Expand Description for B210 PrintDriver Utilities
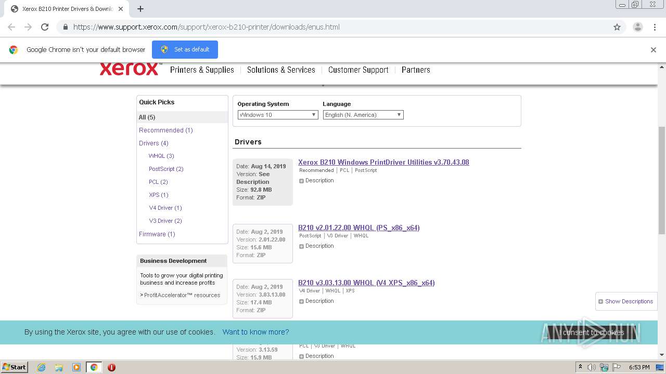The height and width of the screenshot is (374, 666). 316,181
